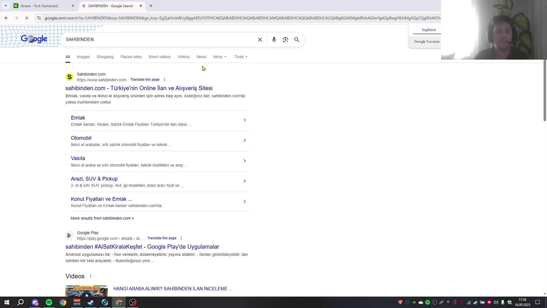Open Discord from the taskbar
547x308 pixels.
(35, 302)
